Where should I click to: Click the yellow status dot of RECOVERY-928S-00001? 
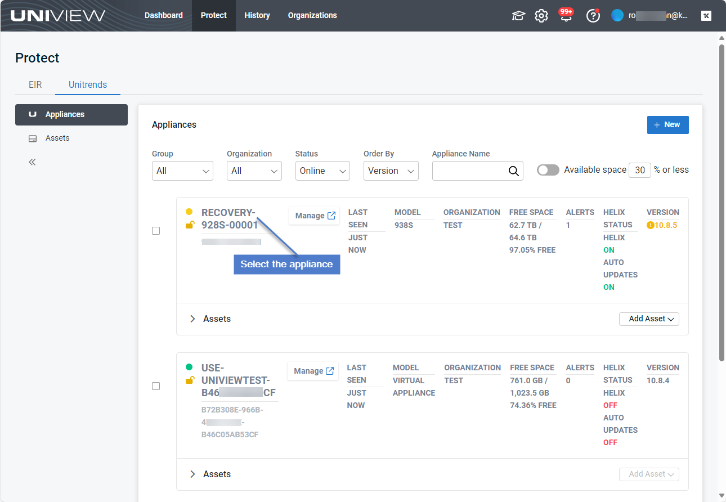[x=189, y=212]
